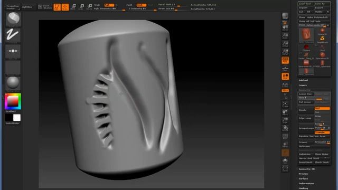The height and width of the screenshot is (190, 338).
Task: Toggle the Zadd sculpt mode
Action: [x=129, y=5]
